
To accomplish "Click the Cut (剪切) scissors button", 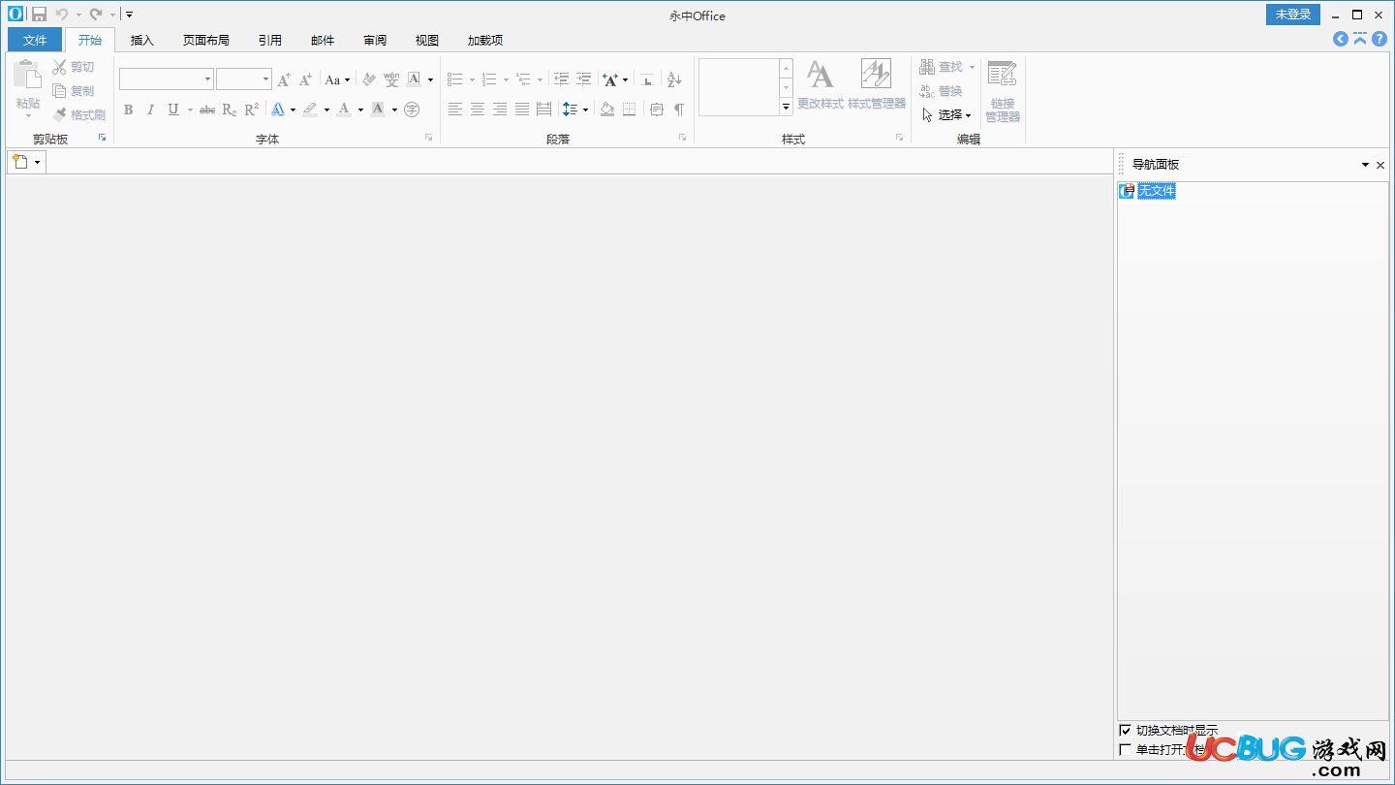I will [74, 67].
